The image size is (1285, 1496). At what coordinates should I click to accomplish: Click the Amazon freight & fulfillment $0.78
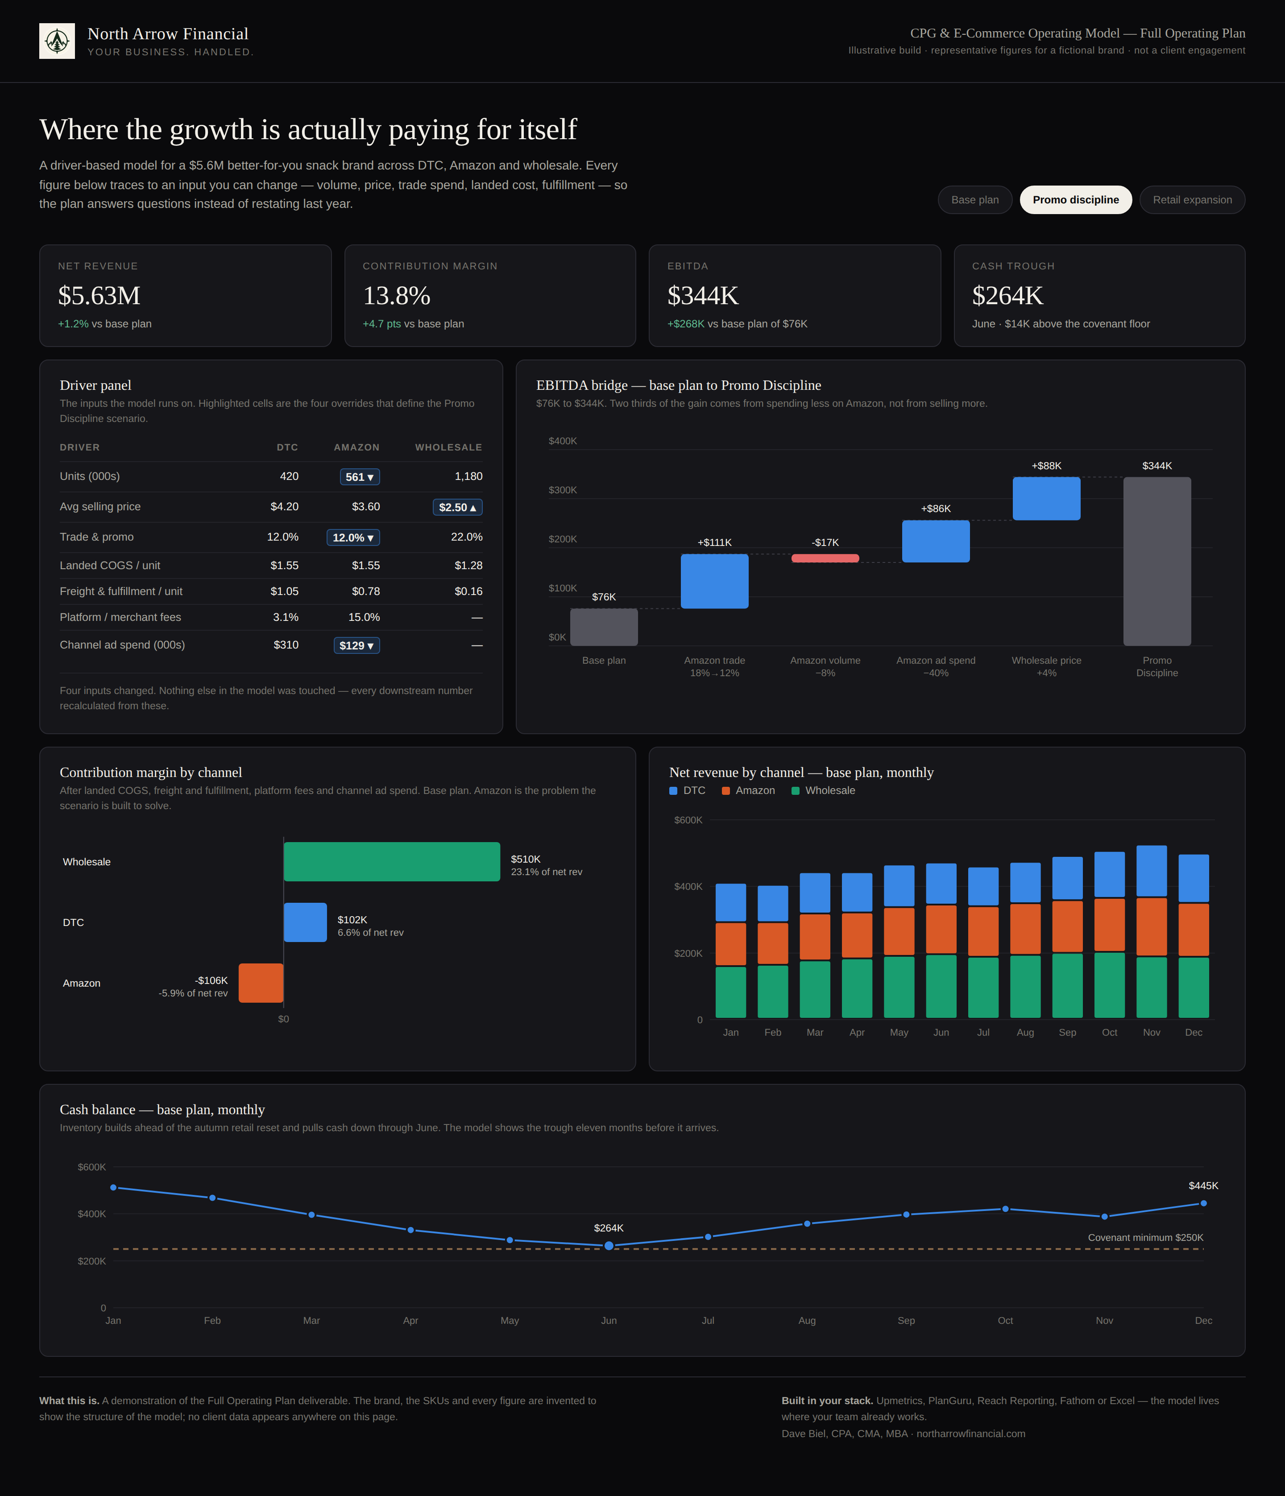[366, 591]
